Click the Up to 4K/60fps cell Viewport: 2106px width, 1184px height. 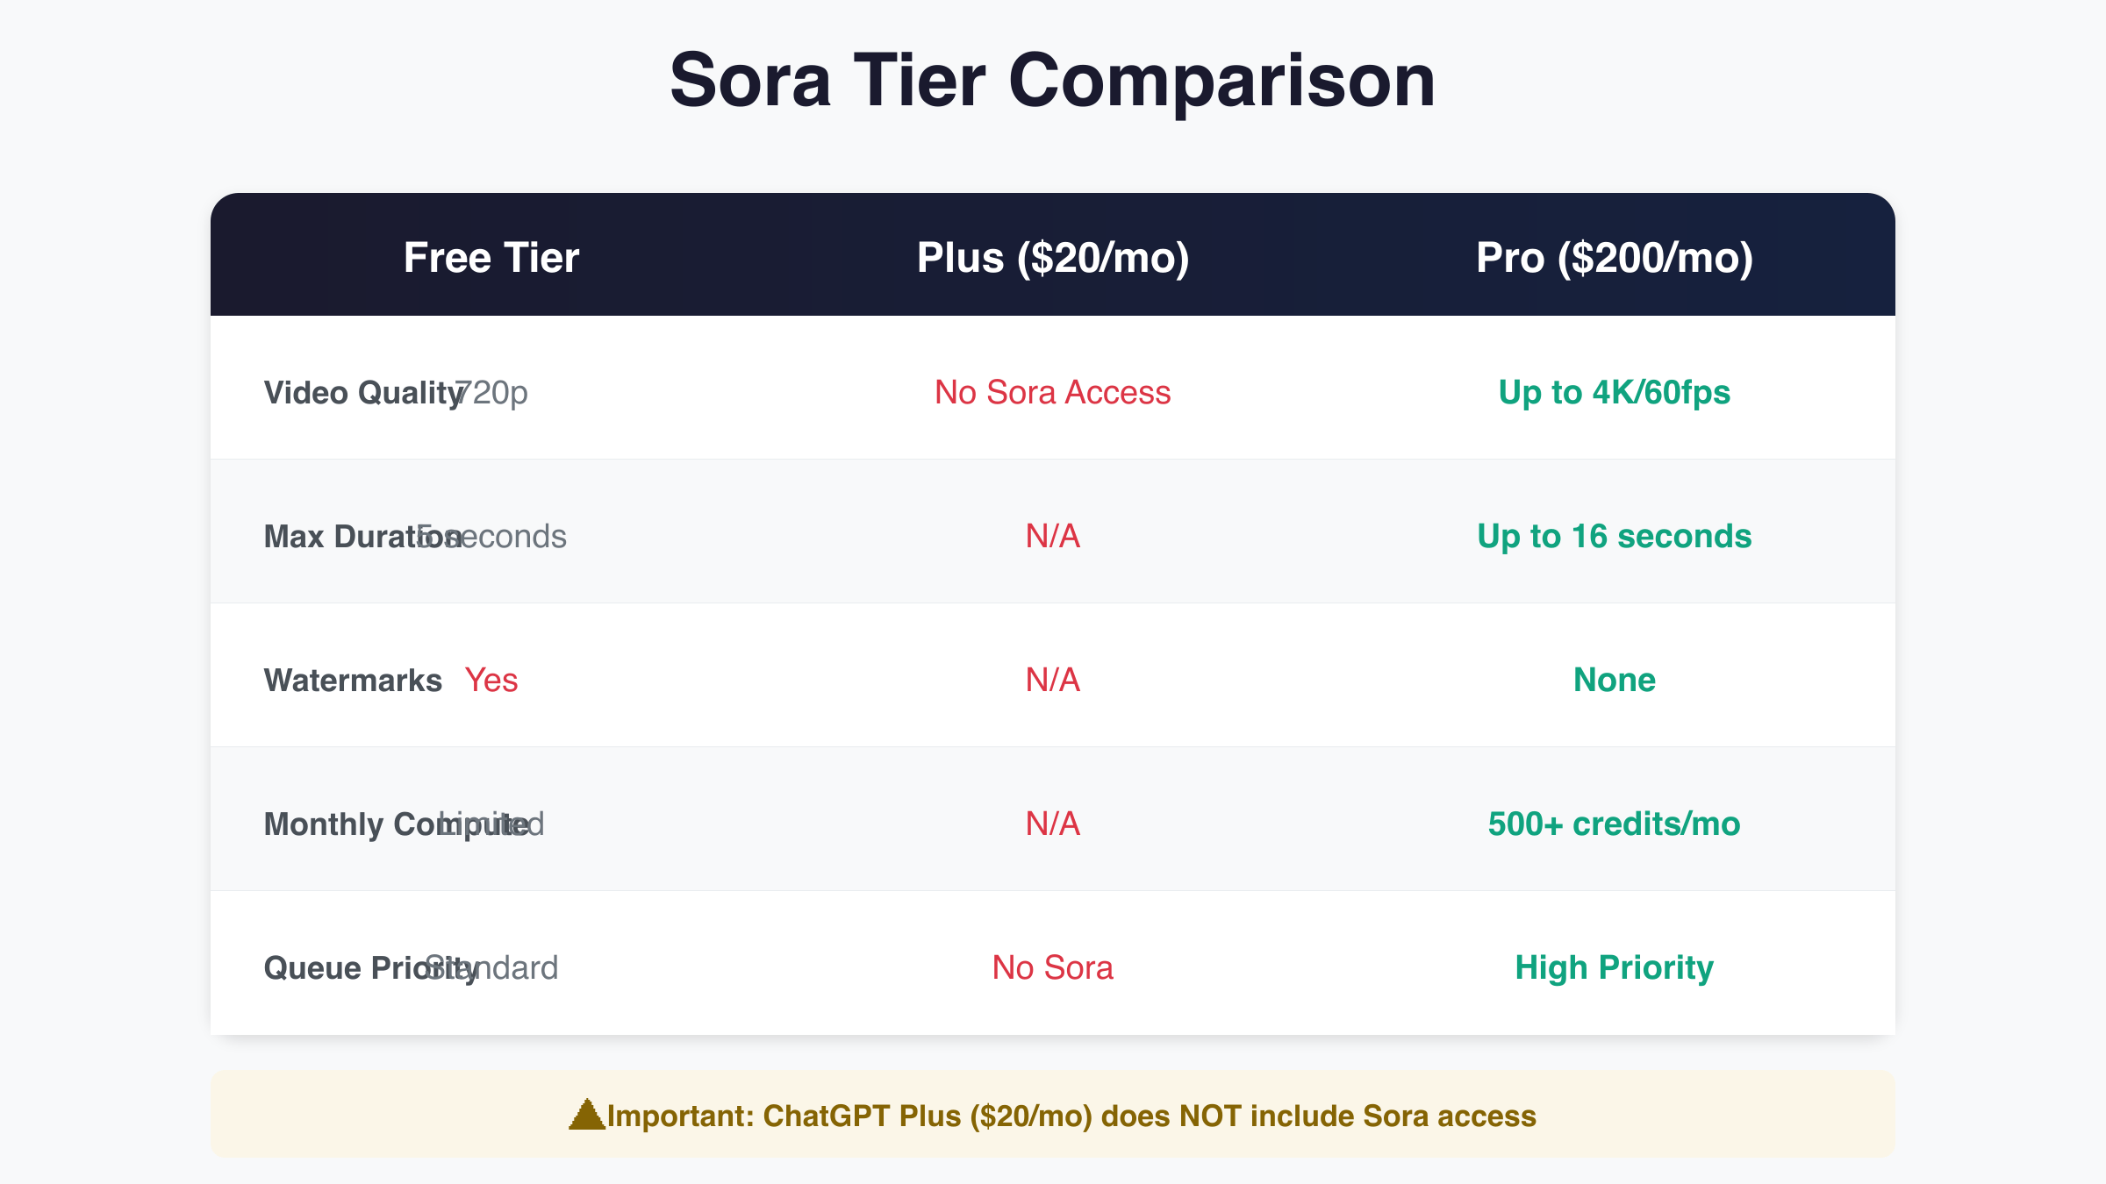(1614, 393)
